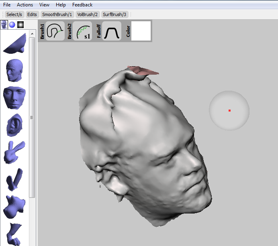The image size is (278, 246).
Task: Activate the SurfBrush/3 tool
Action: point(114,14)
